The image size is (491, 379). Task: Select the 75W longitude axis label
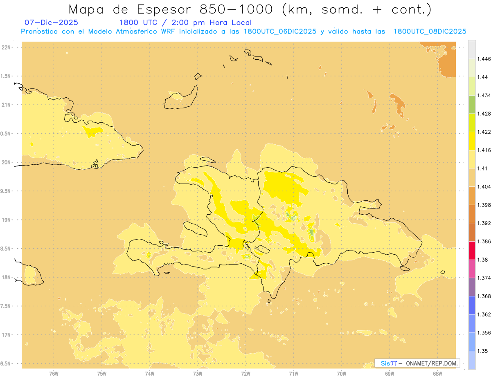[102, 373]
